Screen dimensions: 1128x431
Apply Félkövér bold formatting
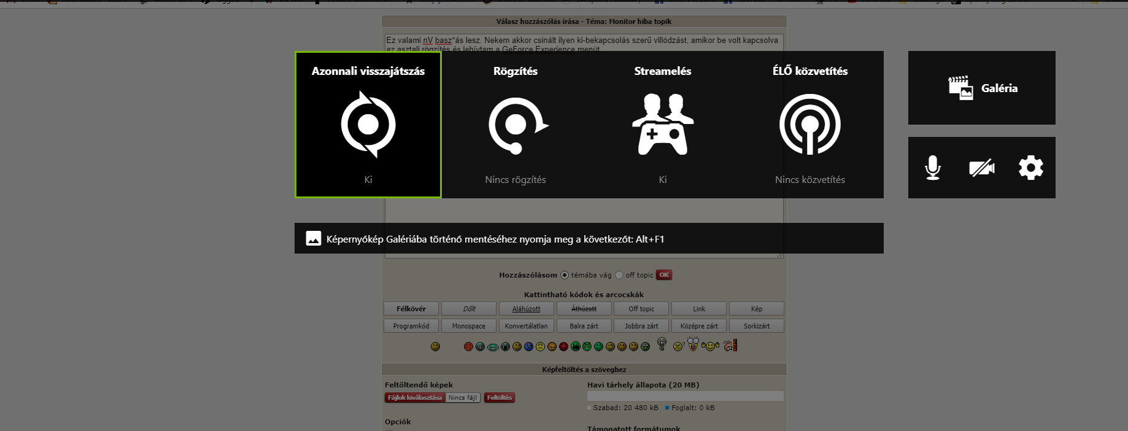[411, 309]
